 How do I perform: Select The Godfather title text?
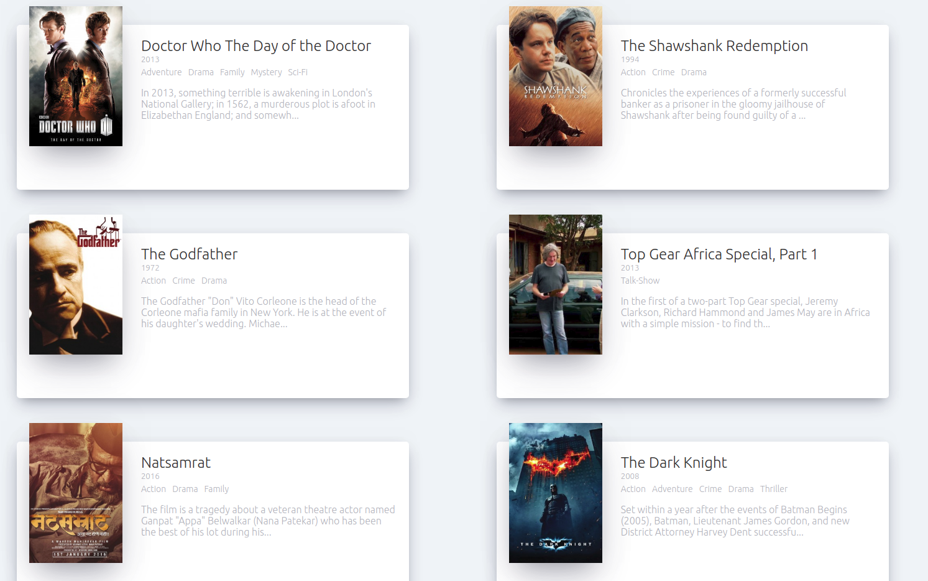click(189, 254)
